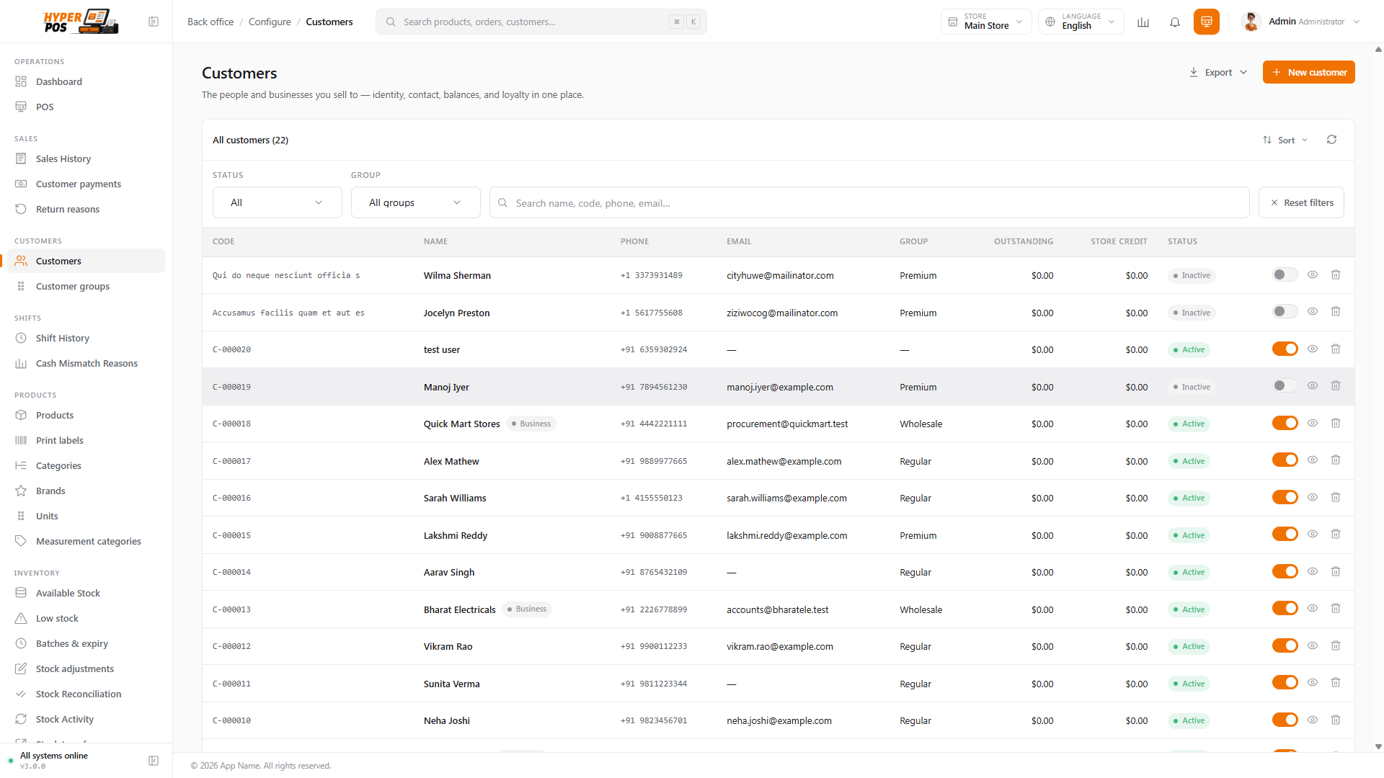Viewport: 1384px width, 778px height.
Task: Open the Main Store selector
Action: tap(986, 22)
